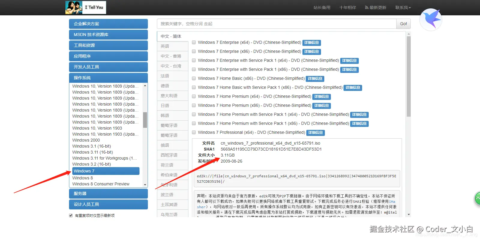The height and width of the screenshot is (240, 480).
Task: Expand the 设计人员工具 panel
Action: pyautogui.click(x=108, y=205)
